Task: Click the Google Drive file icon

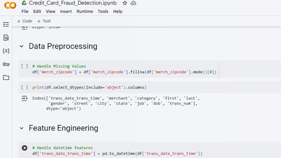Action: [x=24, y=3]
